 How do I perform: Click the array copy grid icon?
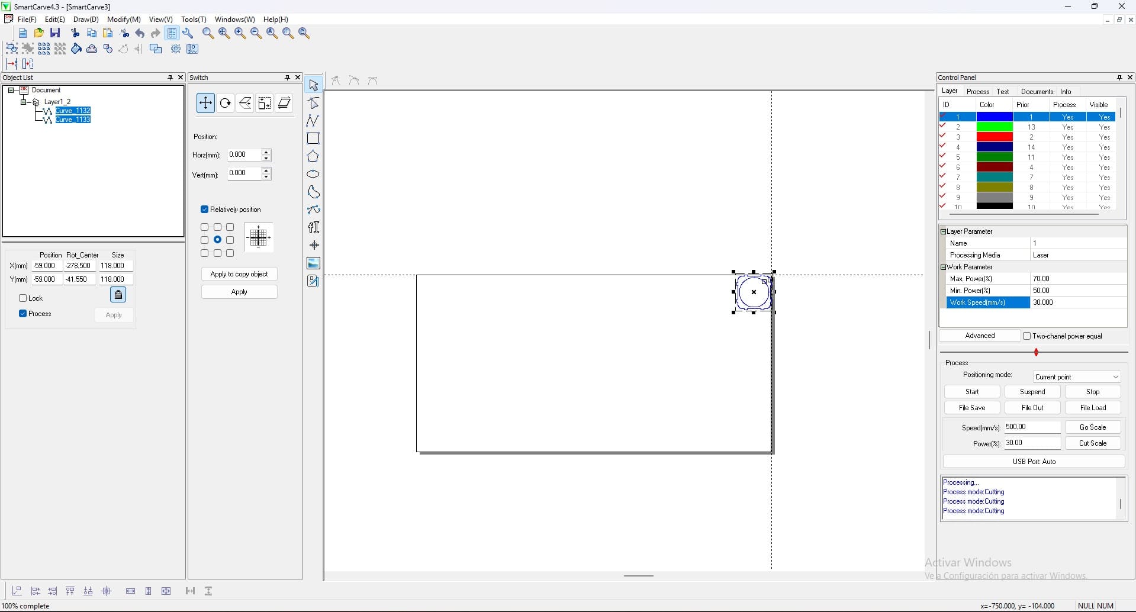(44, 49)
